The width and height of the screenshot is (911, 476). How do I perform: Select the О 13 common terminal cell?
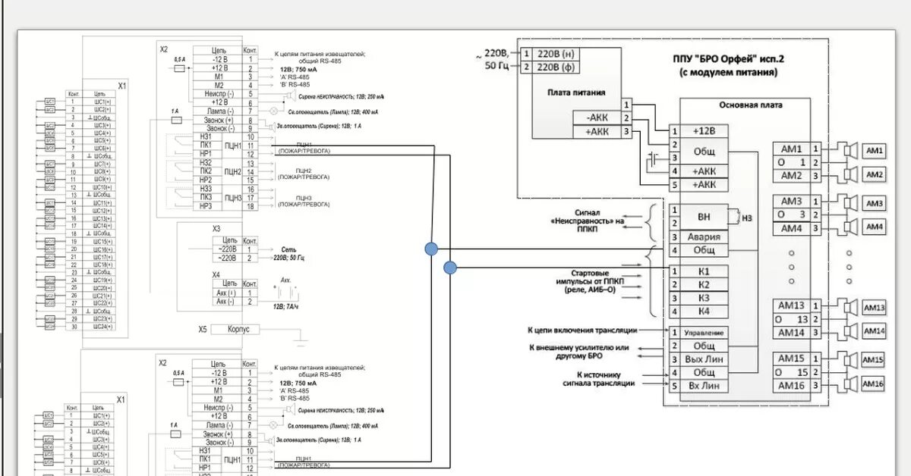point(791,319)
